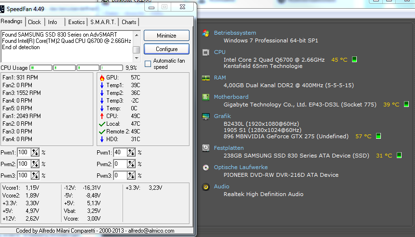Open the Festplatten section link in Speccy
415x237 pixels.
(x=229, y=148)
